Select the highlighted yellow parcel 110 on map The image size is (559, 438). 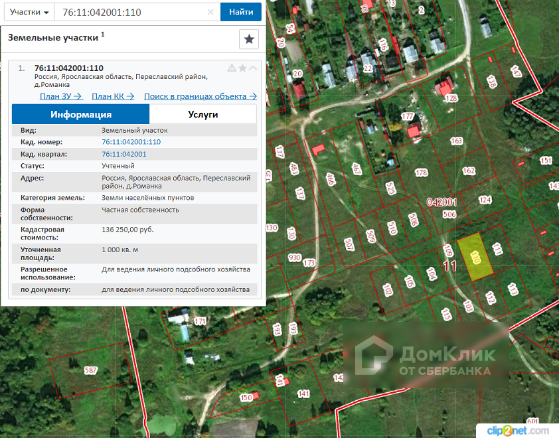pyautogui.click(x=475, y=256)
